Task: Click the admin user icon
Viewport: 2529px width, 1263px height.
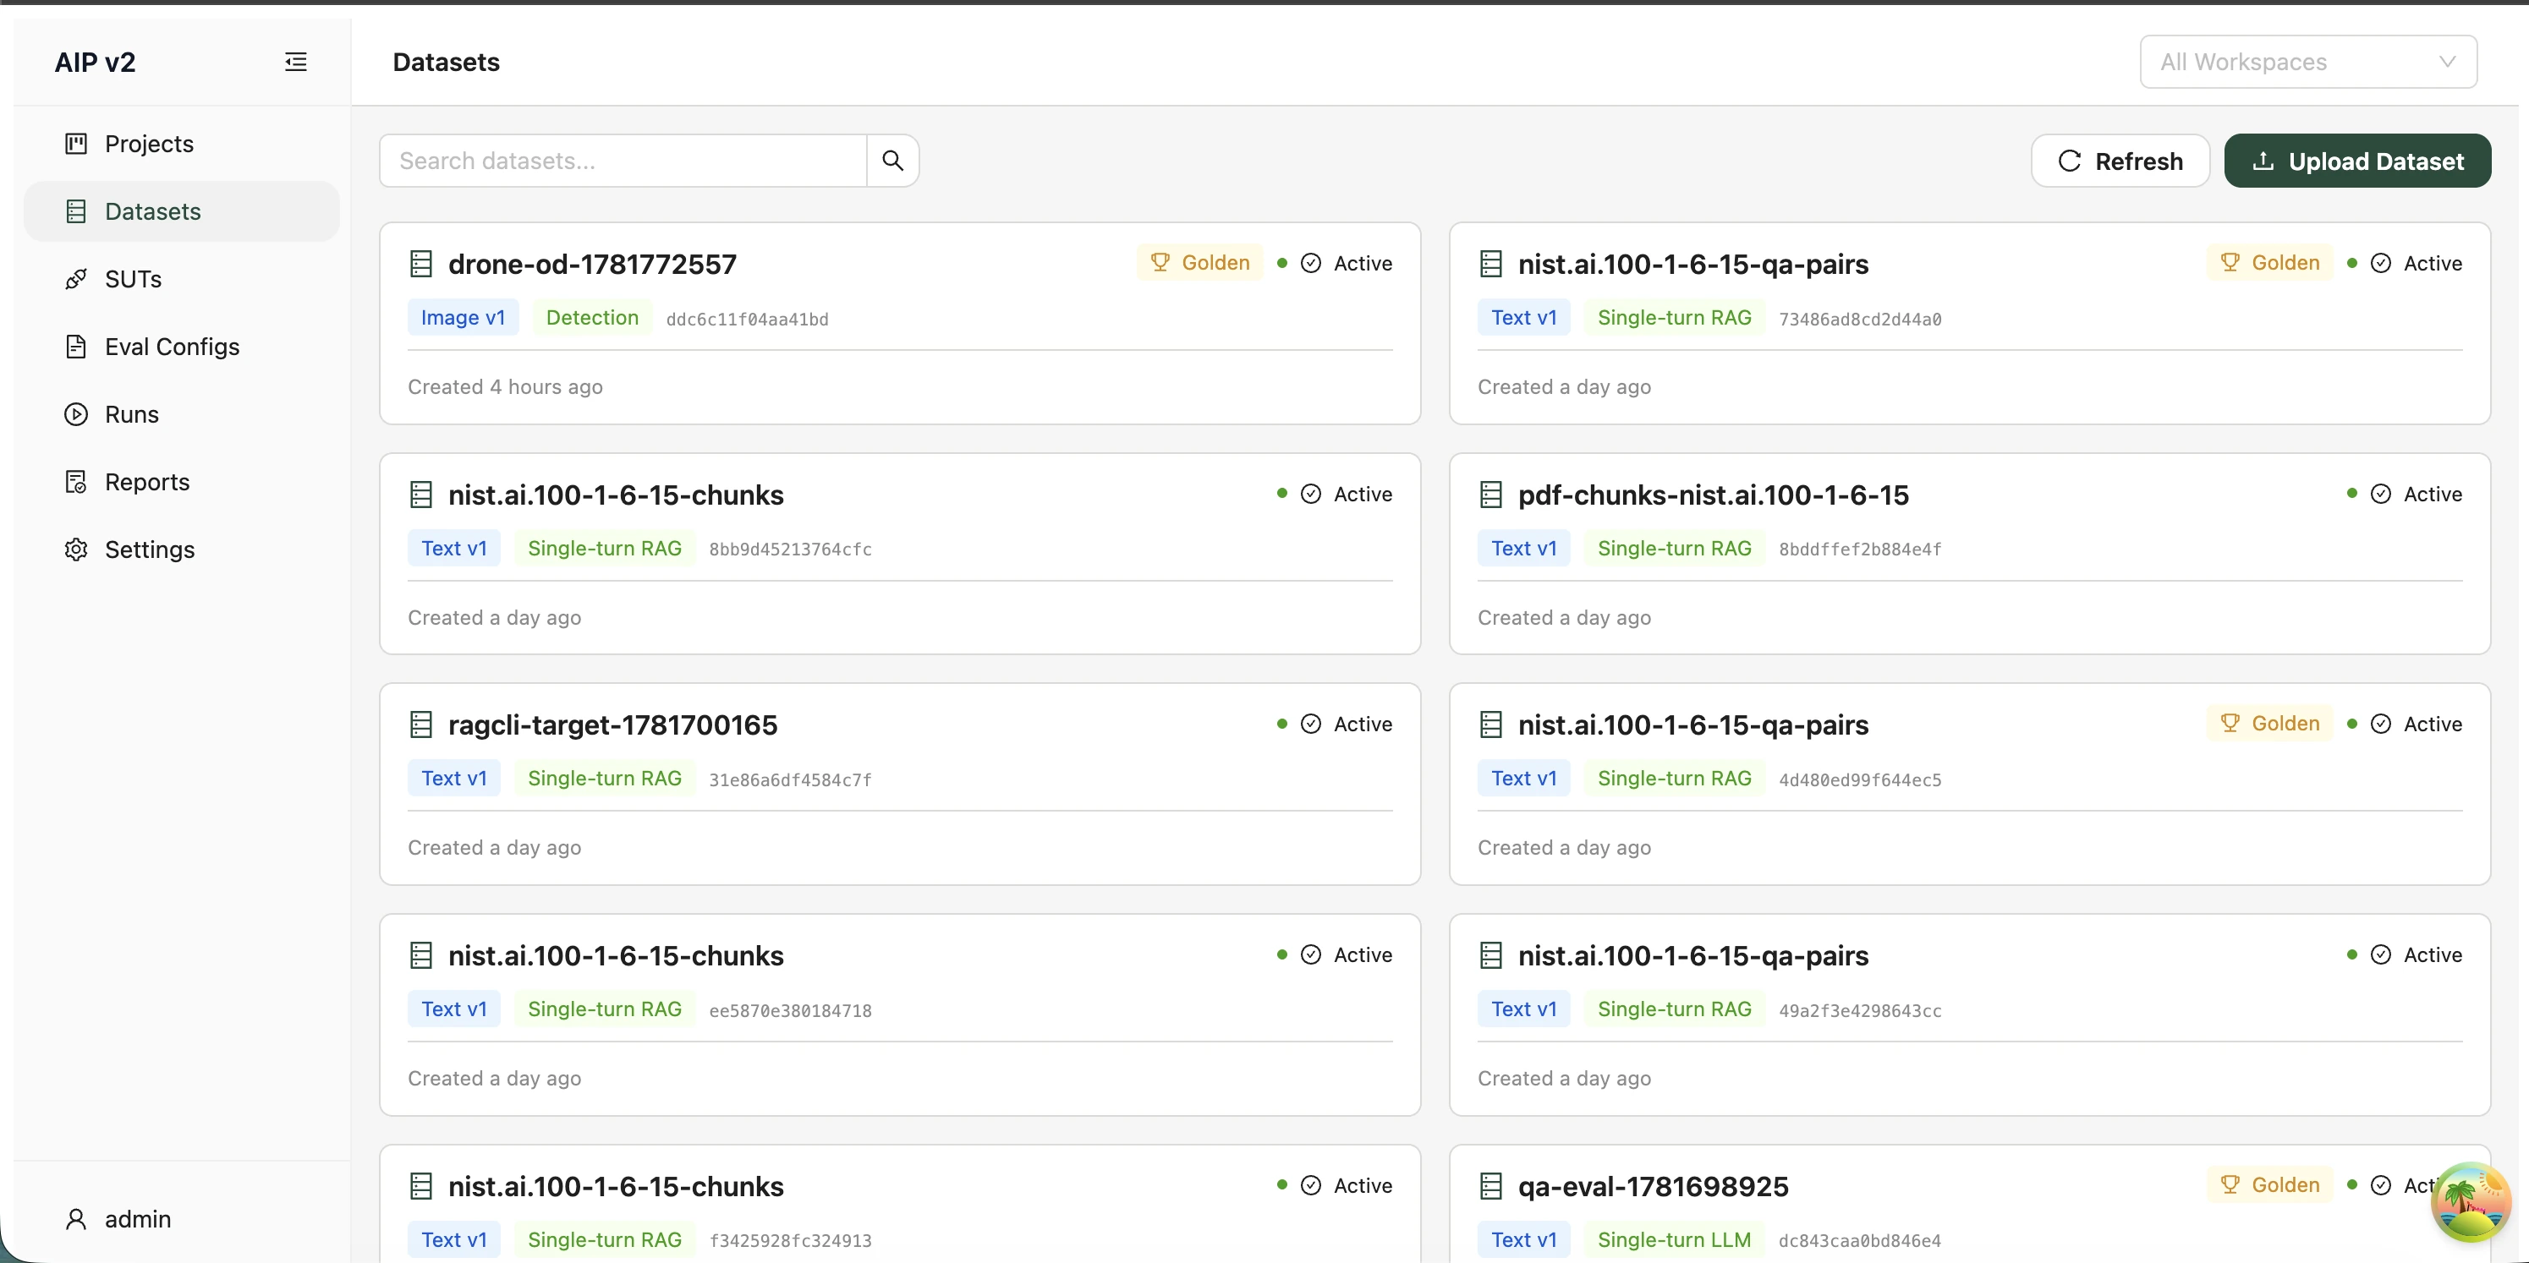Action: (75, 1219)
